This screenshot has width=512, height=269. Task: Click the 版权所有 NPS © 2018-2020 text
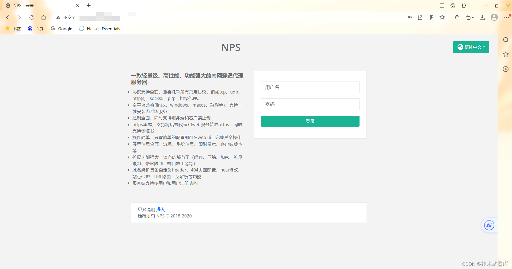click(x=165, y=216)
